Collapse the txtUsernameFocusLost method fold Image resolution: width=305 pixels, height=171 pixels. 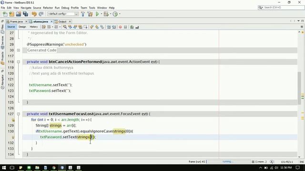pos(19,114)
